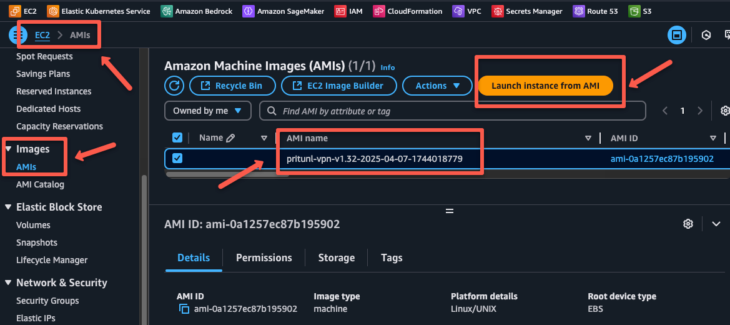730x325 pixels.
Task: Click Launch instance from AMI
Action: [545, 86]
